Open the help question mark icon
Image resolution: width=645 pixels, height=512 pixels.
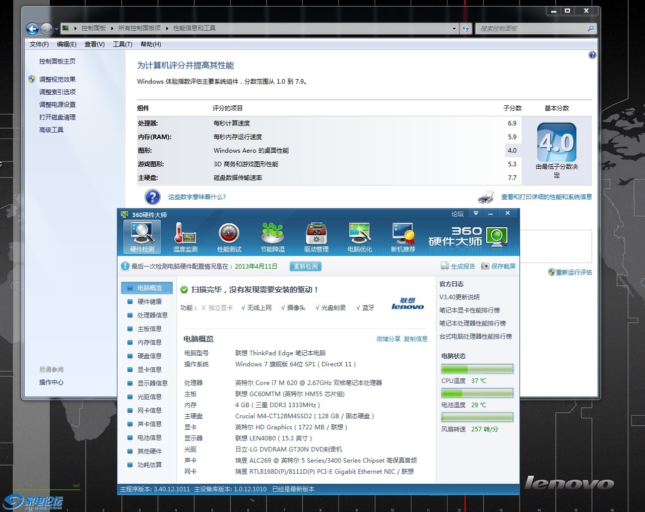tap(593, 54)
